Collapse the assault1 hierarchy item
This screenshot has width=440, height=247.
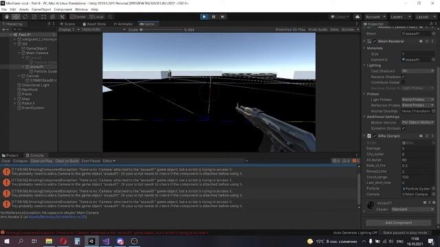(x=23, y=67)
